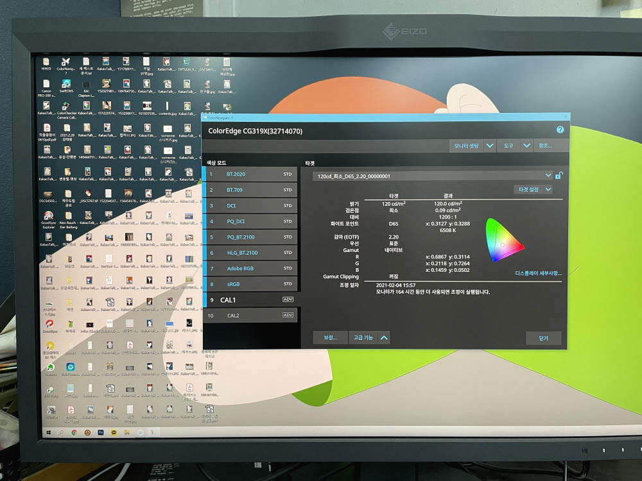The height and width of the screenshot is (481, 642).
Task: Open the 디스플레이 세부사항... link
Action: coord(539,273)
